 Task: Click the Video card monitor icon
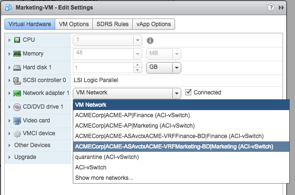coord(17,121)
